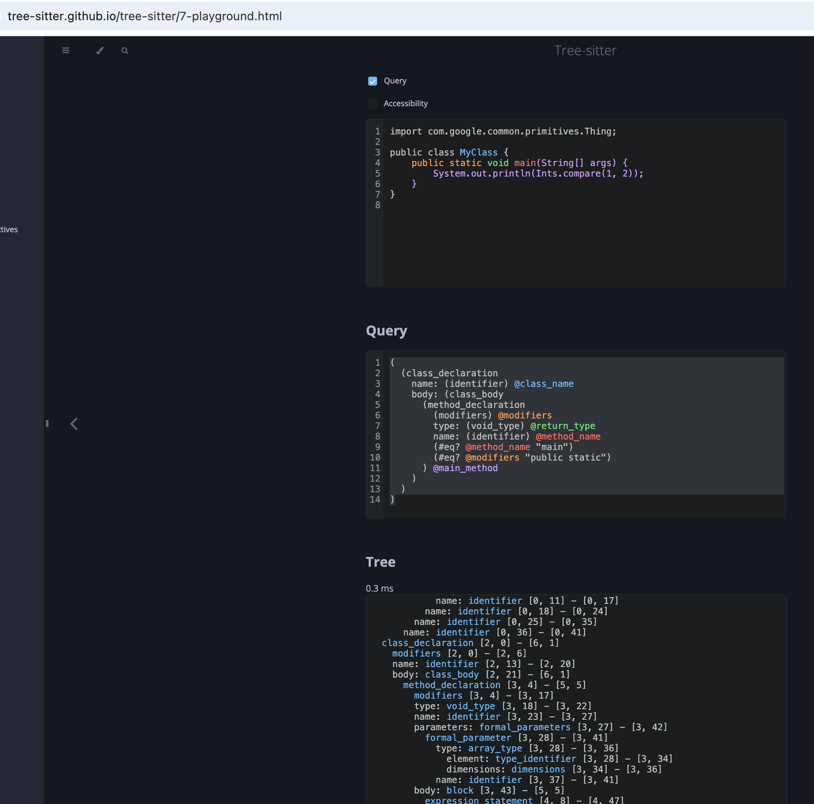
Task: Go to previous chapter arrow
Action: [x=74, y=424]
